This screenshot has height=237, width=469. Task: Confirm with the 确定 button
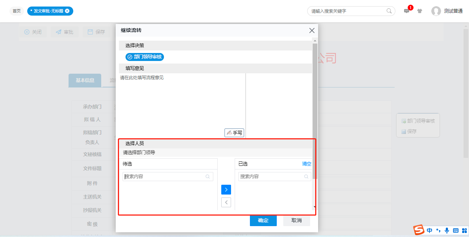pyautogui.click(x=263, y=220)
